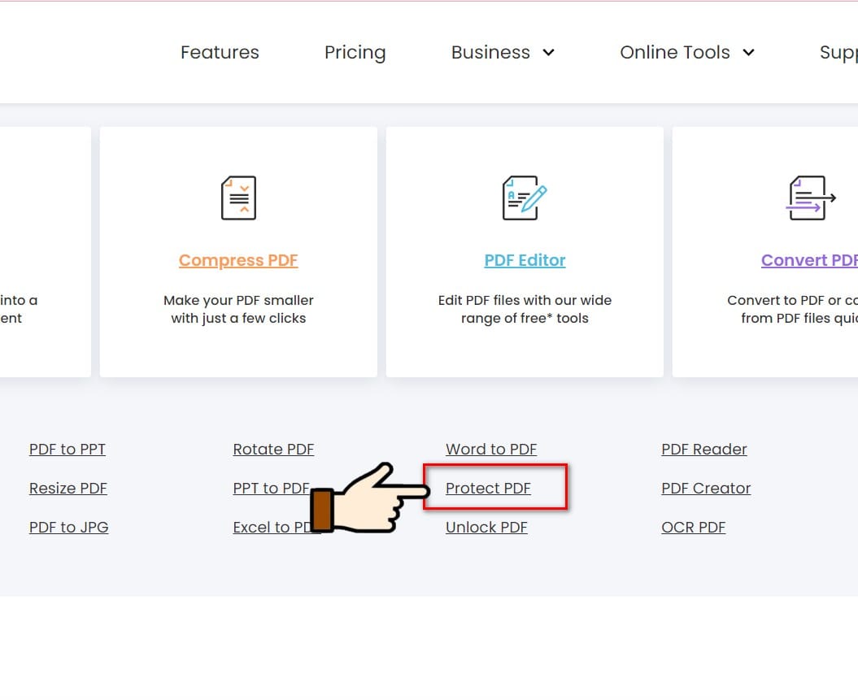Screen dimensions: 858x700
Task: Open the PDF Creator tool
Action: (706, 489)
